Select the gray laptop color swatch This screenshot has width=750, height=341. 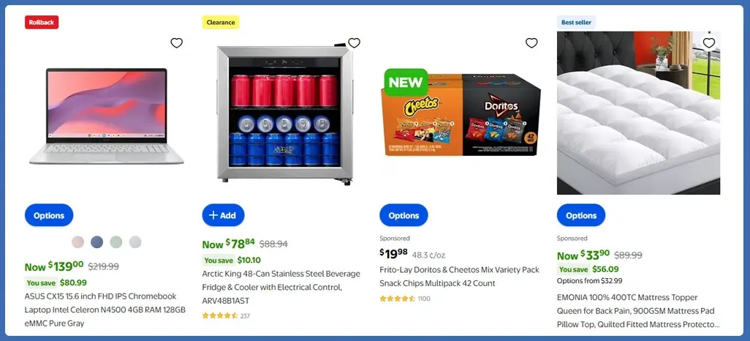point(135,242)
